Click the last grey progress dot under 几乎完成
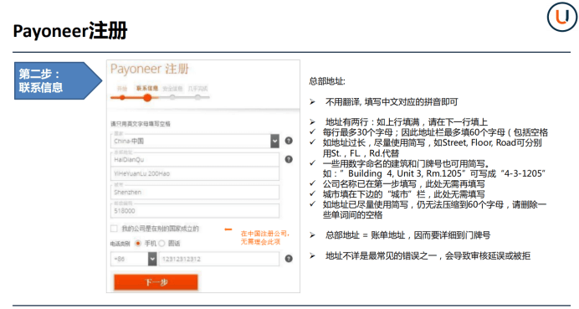Viewport: 579px width, 309px height. 197,98
